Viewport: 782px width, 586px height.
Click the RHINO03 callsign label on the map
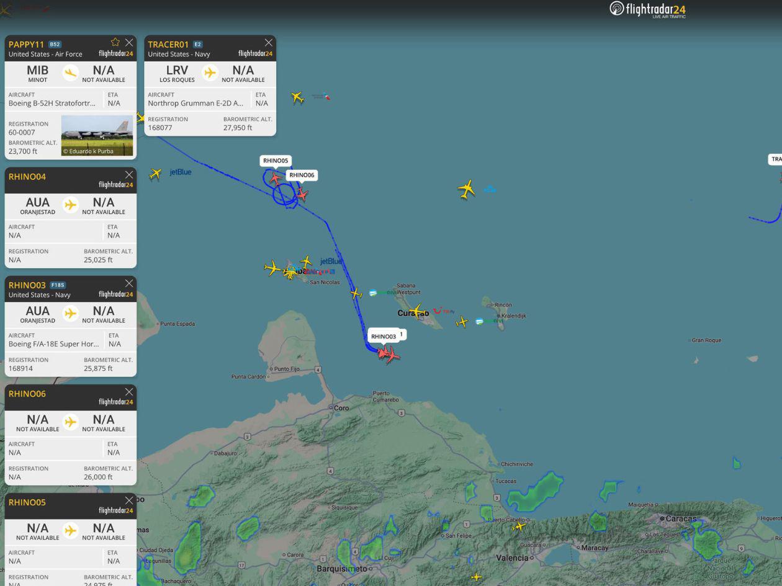tap(384, 335)
